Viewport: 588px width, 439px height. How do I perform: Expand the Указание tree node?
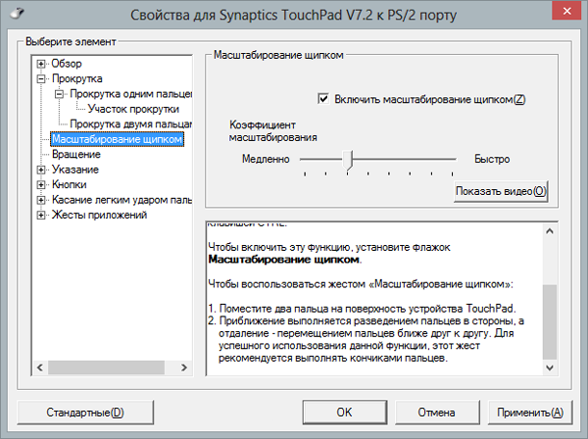41,170
